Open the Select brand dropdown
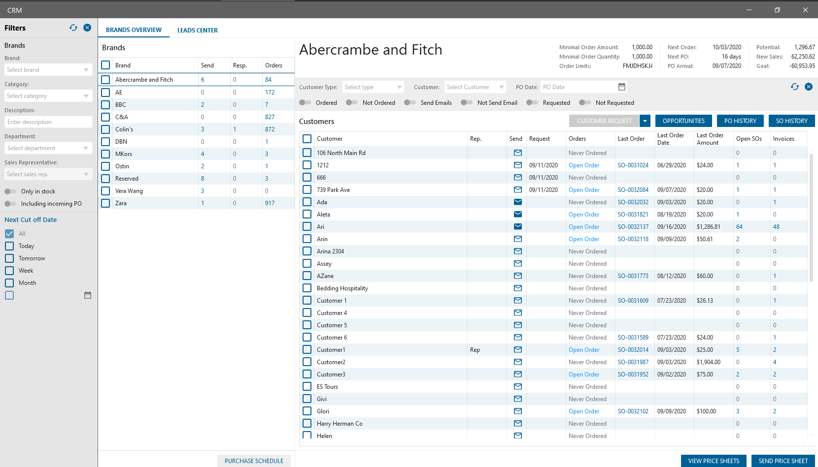Screen dimensions: 818x467 (x=48, y=70)
